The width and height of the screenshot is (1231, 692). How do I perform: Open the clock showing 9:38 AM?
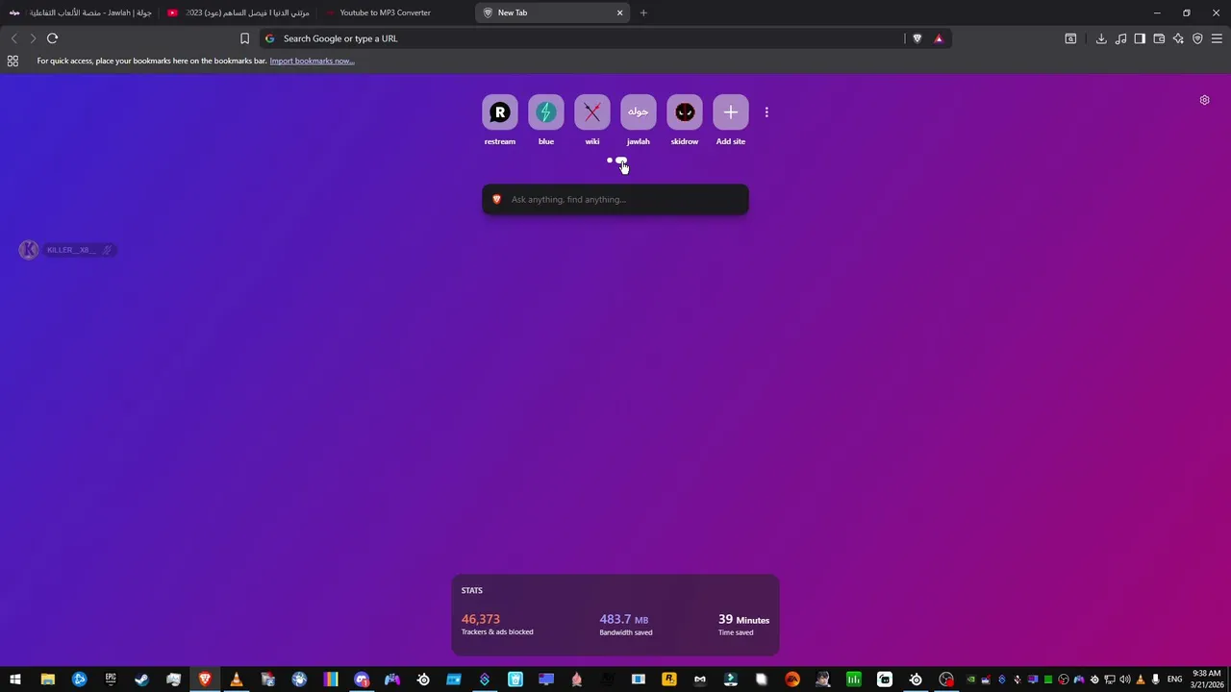click(x=1206, y=680)
